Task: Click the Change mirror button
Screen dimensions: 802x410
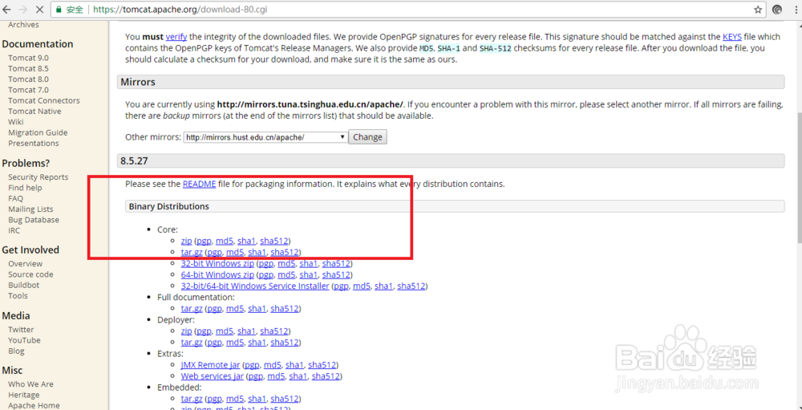Action: click(368, 137)
